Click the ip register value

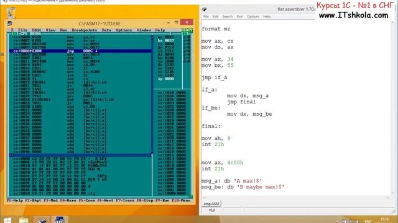coord(169,79)
